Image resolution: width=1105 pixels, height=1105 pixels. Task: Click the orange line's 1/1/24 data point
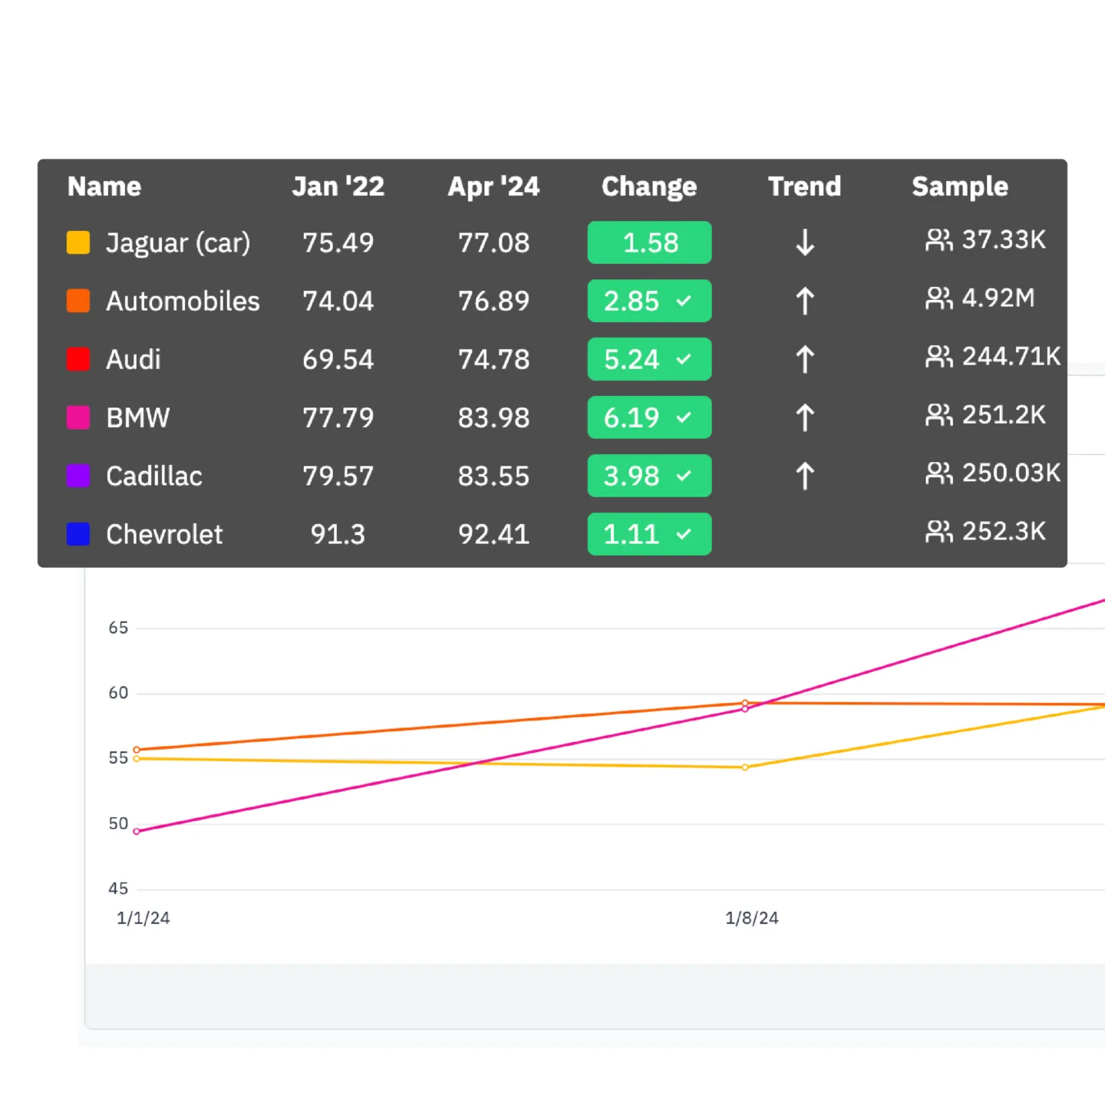[x=137, y=750]
